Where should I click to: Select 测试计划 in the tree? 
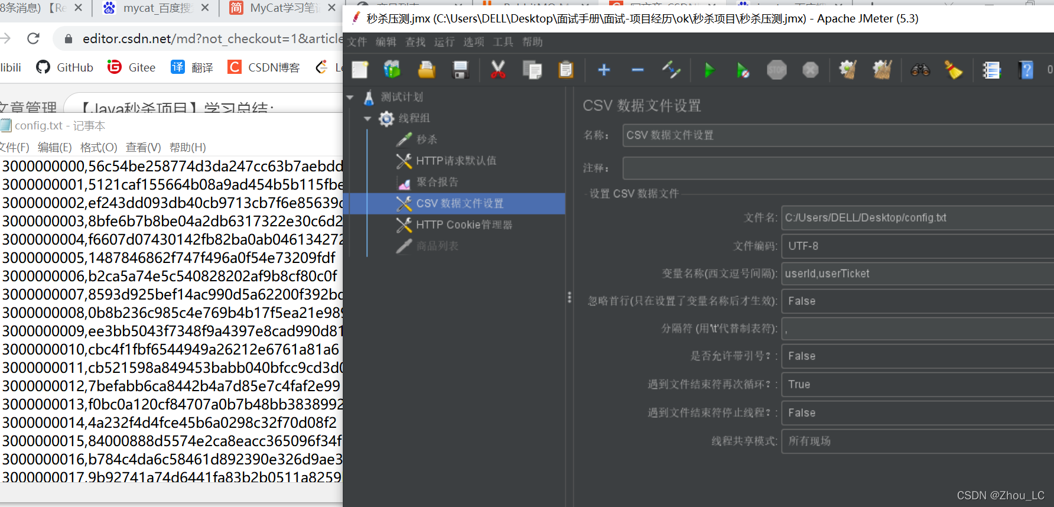(x=402, y=97)
